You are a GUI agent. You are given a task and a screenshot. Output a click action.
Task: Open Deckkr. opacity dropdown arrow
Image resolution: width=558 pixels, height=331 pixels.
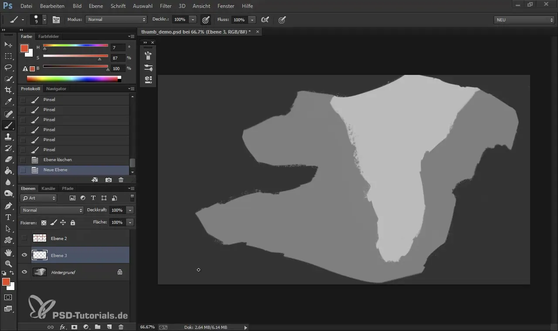(x=193, y=20)
